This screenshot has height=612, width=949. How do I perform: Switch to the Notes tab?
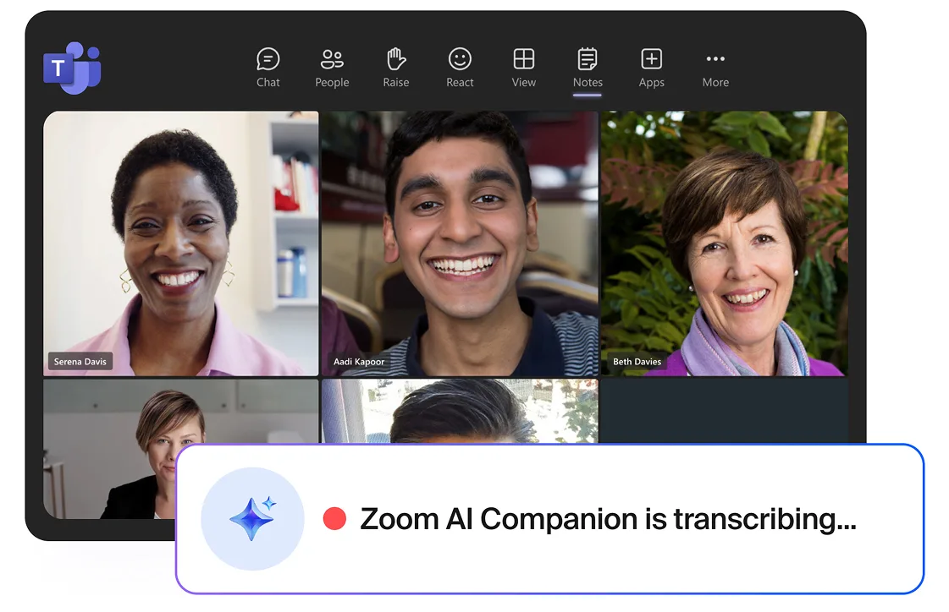[x=588, y=68]
